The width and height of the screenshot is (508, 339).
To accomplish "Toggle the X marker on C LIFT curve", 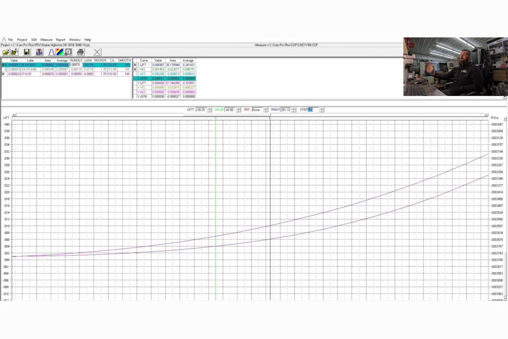I will point(135,65).
